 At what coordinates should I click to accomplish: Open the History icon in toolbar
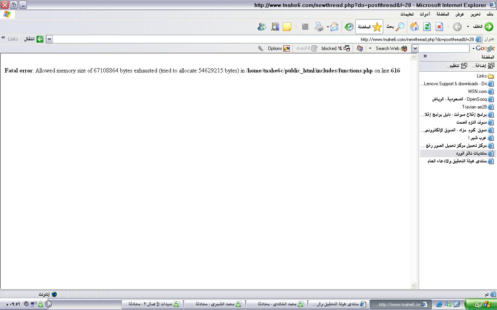tap(349, 27)
